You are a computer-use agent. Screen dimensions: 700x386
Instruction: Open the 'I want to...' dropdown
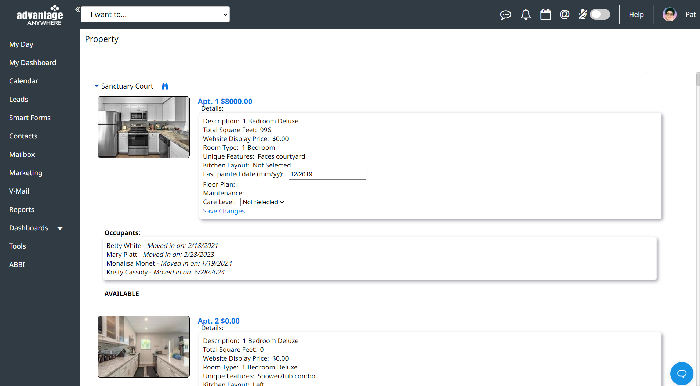click(155, 14)
